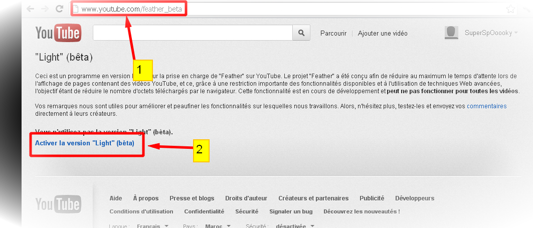533x228 pixels.
Task: Click Signaler un bug link
Action: (291, 211)
